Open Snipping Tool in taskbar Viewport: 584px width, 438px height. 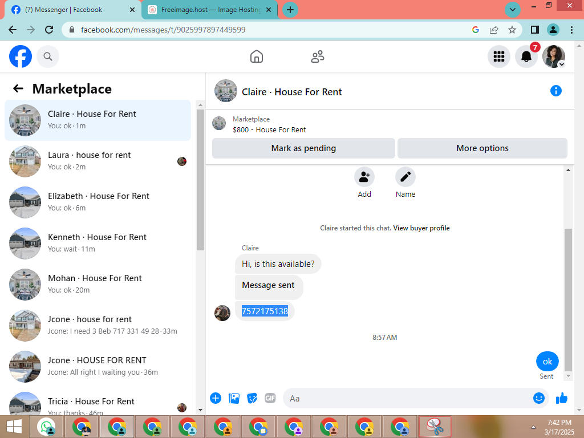(x=435, y=427)
